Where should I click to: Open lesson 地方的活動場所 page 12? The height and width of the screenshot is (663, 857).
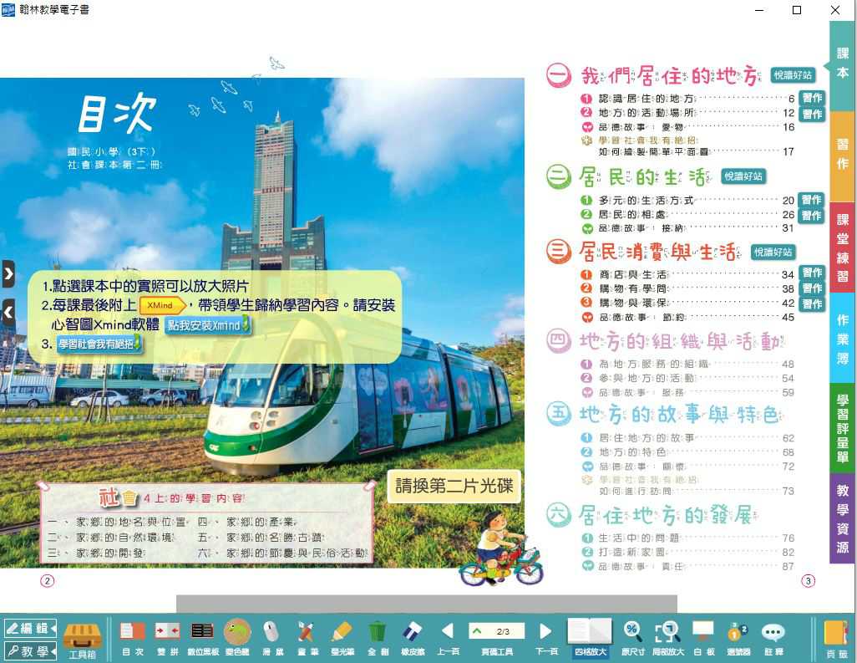(x=687, y=113)
